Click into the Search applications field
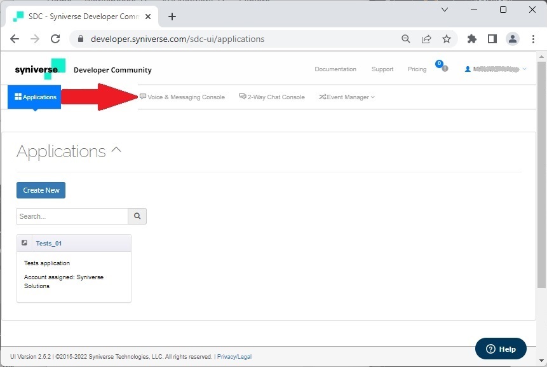 point(72,216)
